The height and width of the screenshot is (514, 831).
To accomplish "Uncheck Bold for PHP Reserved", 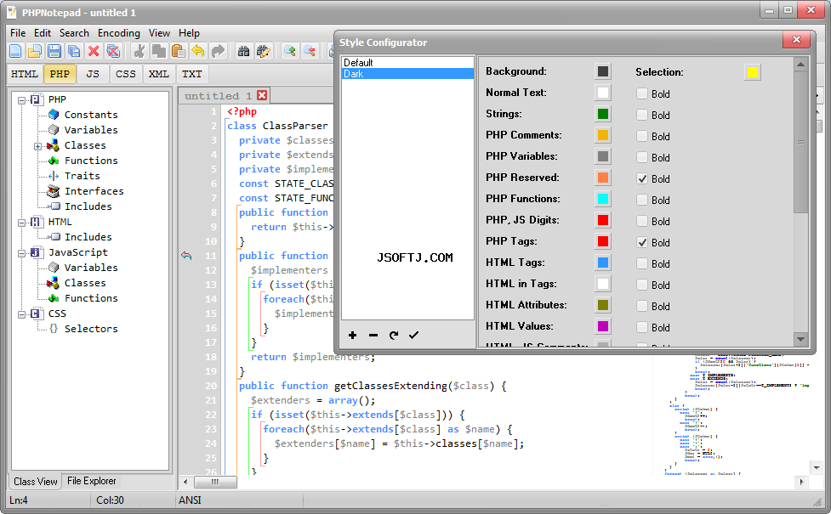I will (642, 178).
